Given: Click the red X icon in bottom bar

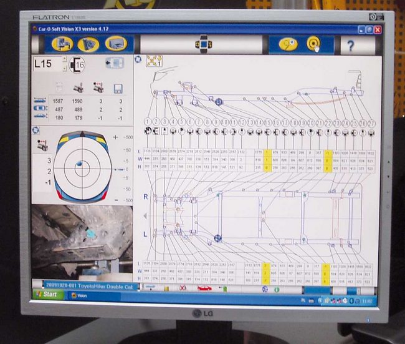Looking at the screenshot, I should point(183,288).
